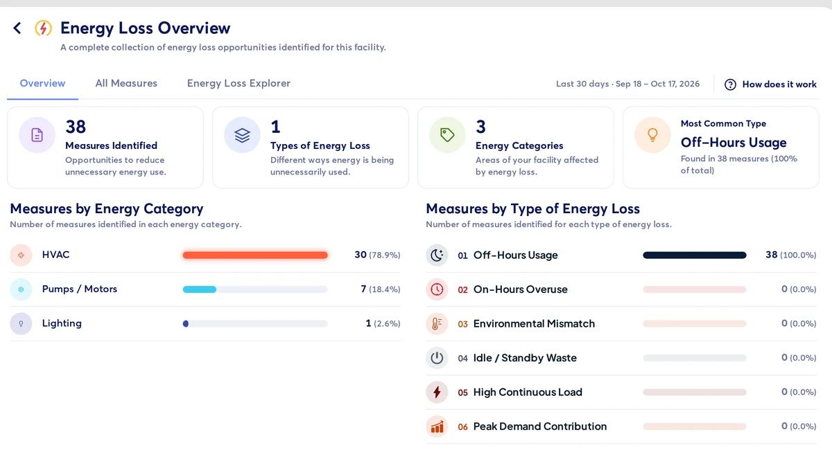This screenshot has width=832, height=452.
Task: Select the Last 30 days date range
Action: [627, 84]
